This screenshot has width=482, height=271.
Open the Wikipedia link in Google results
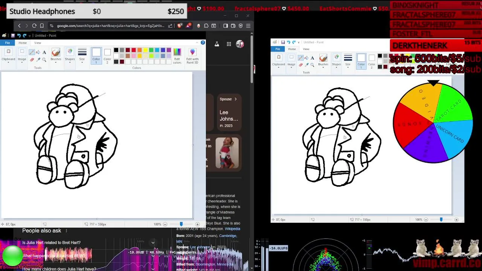[232, 229]
